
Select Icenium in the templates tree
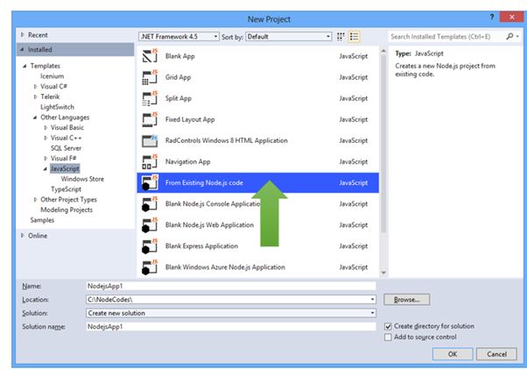(x=53, y=76)
